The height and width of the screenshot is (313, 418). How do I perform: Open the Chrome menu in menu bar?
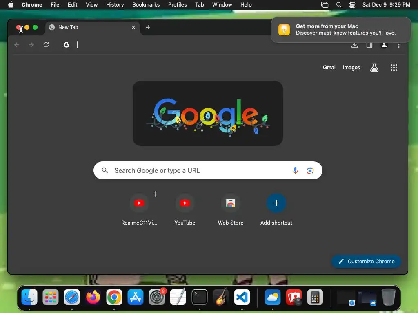pyautogui.click(x=32, y=4)
